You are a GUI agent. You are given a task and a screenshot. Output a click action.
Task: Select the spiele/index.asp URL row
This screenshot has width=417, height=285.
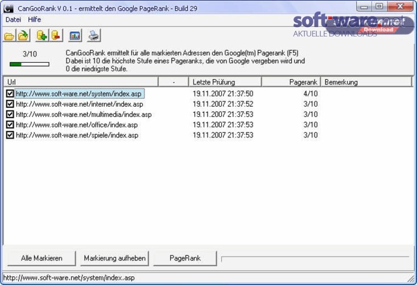[x=77, y=135]
